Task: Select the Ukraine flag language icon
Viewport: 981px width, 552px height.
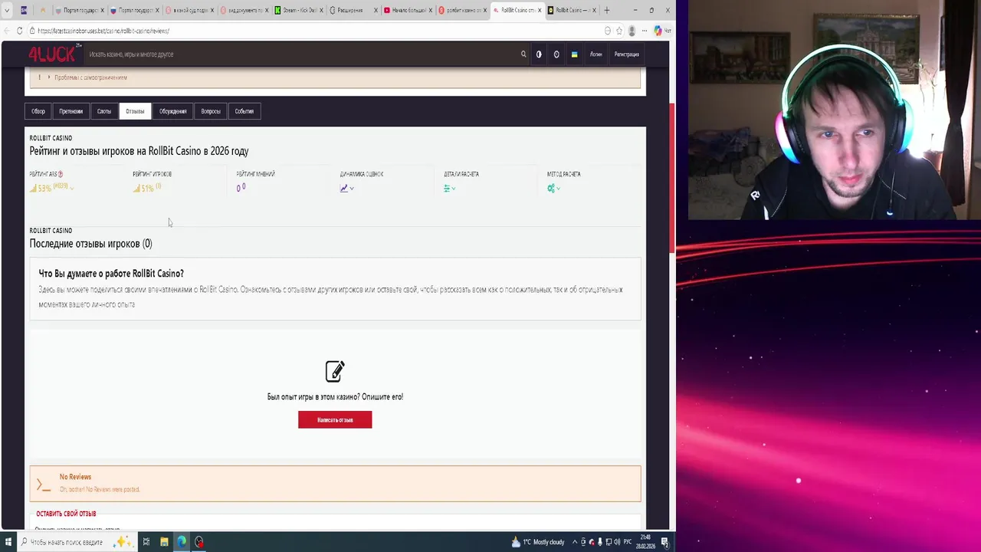Action: [x=574, y=54]
